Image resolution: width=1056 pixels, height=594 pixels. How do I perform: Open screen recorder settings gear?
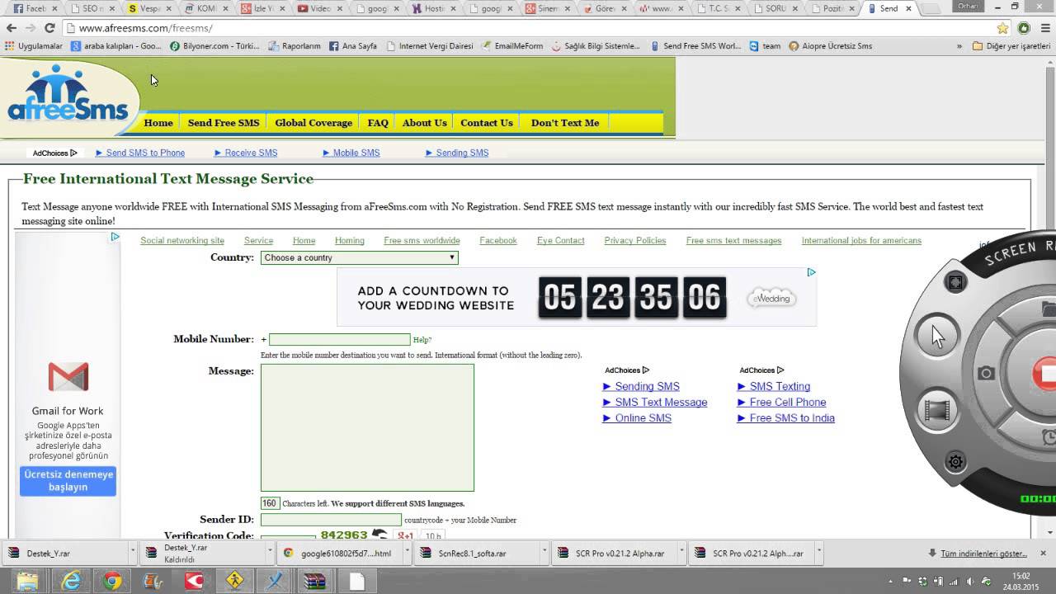[955, 462]
